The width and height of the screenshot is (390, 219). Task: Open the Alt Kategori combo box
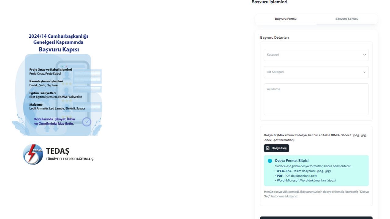(x=316, y=72)
